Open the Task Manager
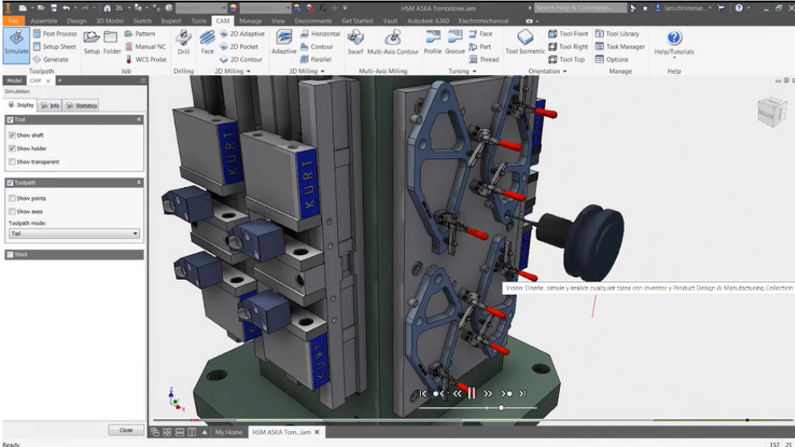The image size is (795, 447). pyautogui.click(x=620, y=47)
